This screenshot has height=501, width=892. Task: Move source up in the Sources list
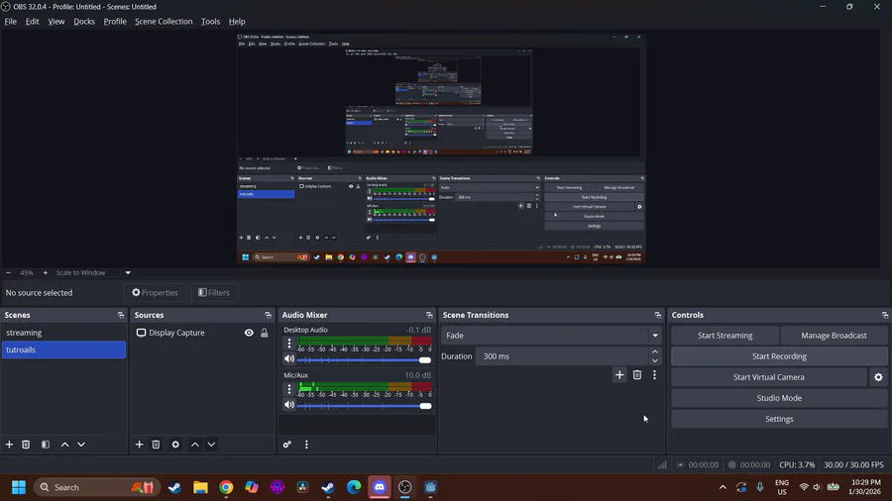point(195,445)
